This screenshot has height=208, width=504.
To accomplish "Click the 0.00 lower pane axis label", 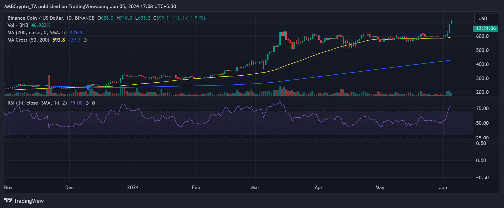I will 481,160.
